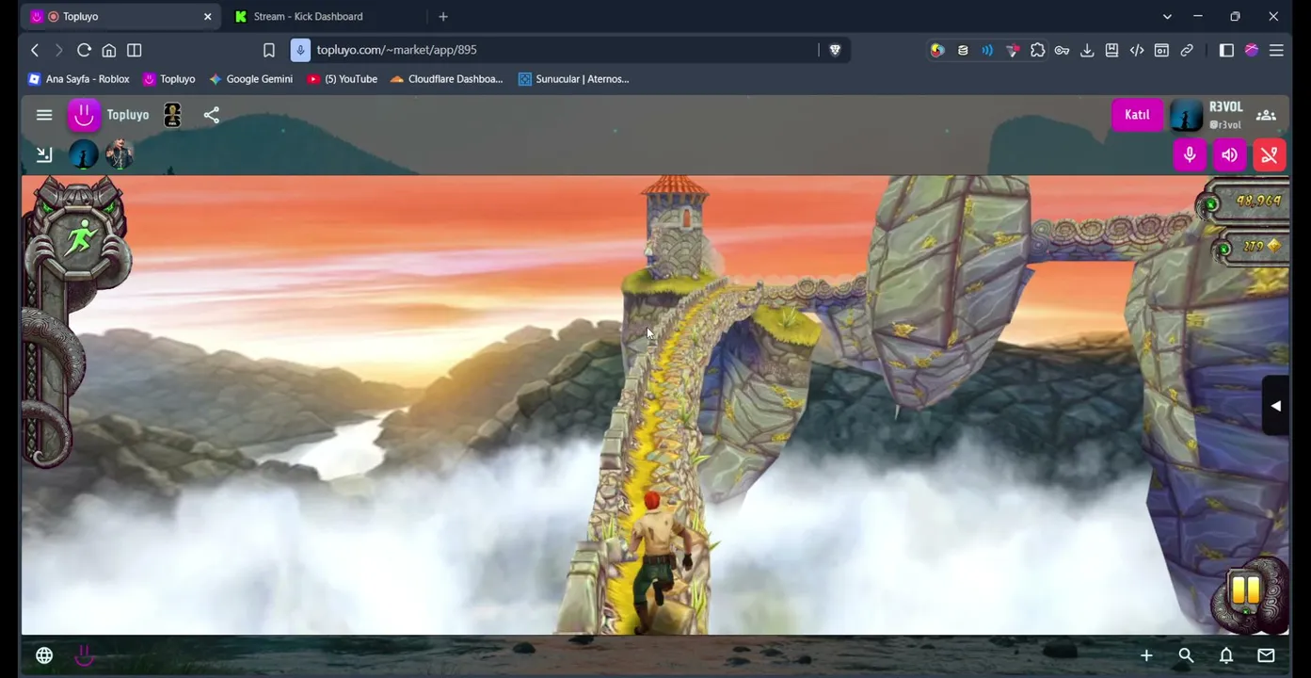The height and width of the screenshot is (678, 1311).
Task: Open the browser main menu
Action: pyautogui.click(x=1276, y=51)
